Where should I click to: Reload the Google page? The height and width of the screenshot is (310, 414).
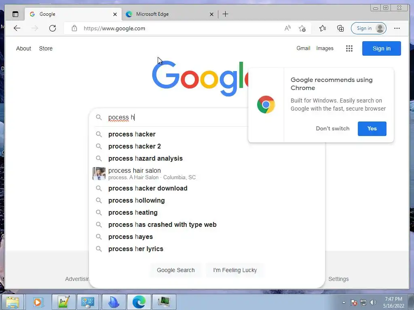[53, 28]
